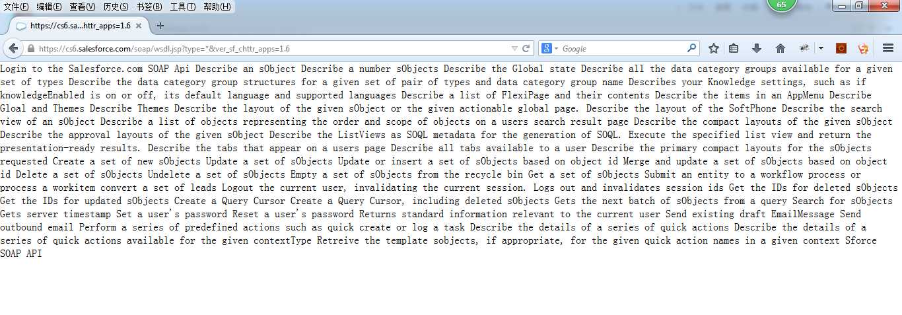This screenshot has height=315, width=902.
Task: Click the orange extension icon
Action: pos(863,48)
